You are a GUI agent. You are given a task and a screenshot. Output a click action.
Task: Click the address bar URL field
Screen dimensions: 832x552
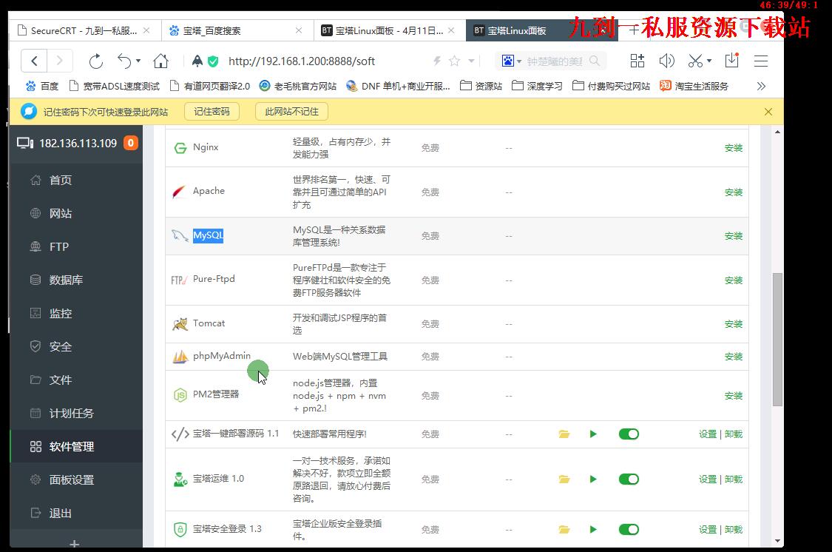pyautogui.click(x=318, y=61)
